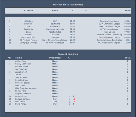Click the Home result of AC Milan match
136x117 pixels.
point(128,11)
